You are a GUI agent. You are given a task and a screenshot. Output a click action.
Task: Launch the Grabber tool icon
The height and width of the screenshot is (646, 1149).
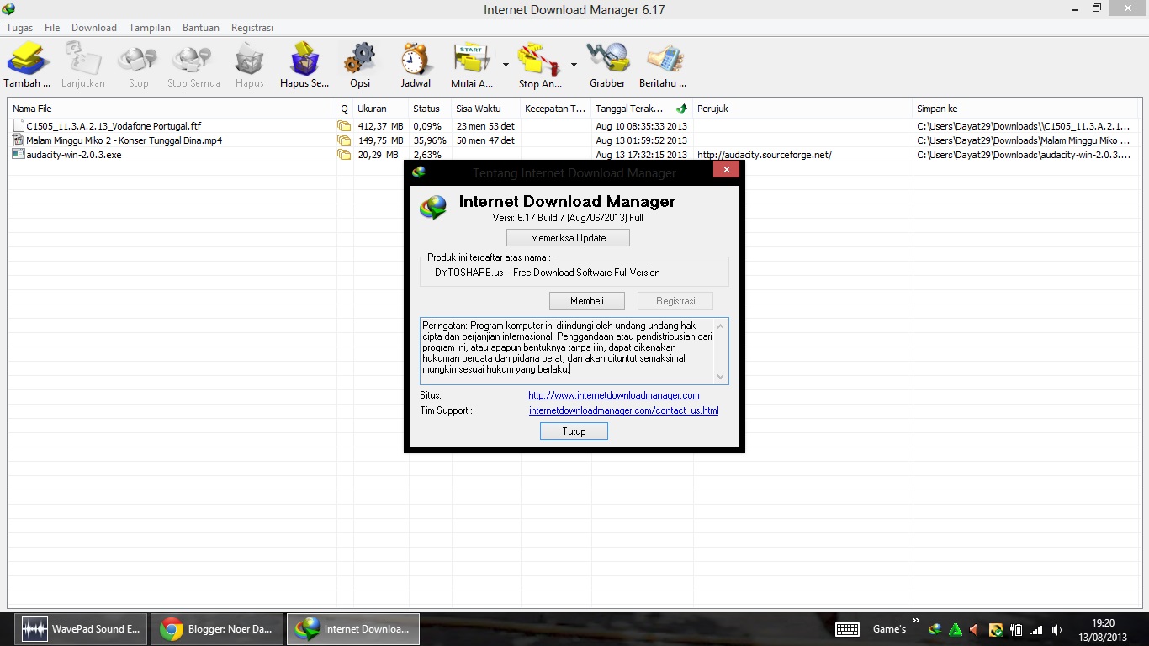pos(607,60)
